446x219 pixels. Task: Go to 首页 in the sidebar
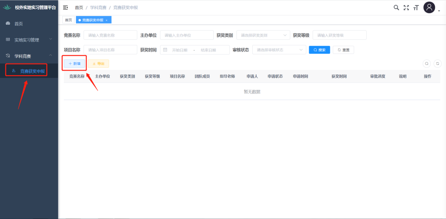(19, 23)
